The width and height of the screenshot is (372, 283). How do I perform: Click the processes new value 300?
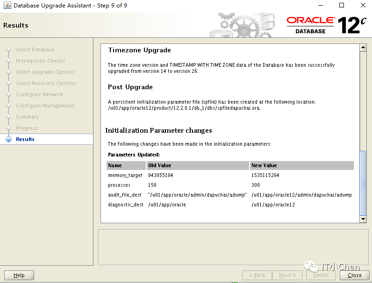256,185
